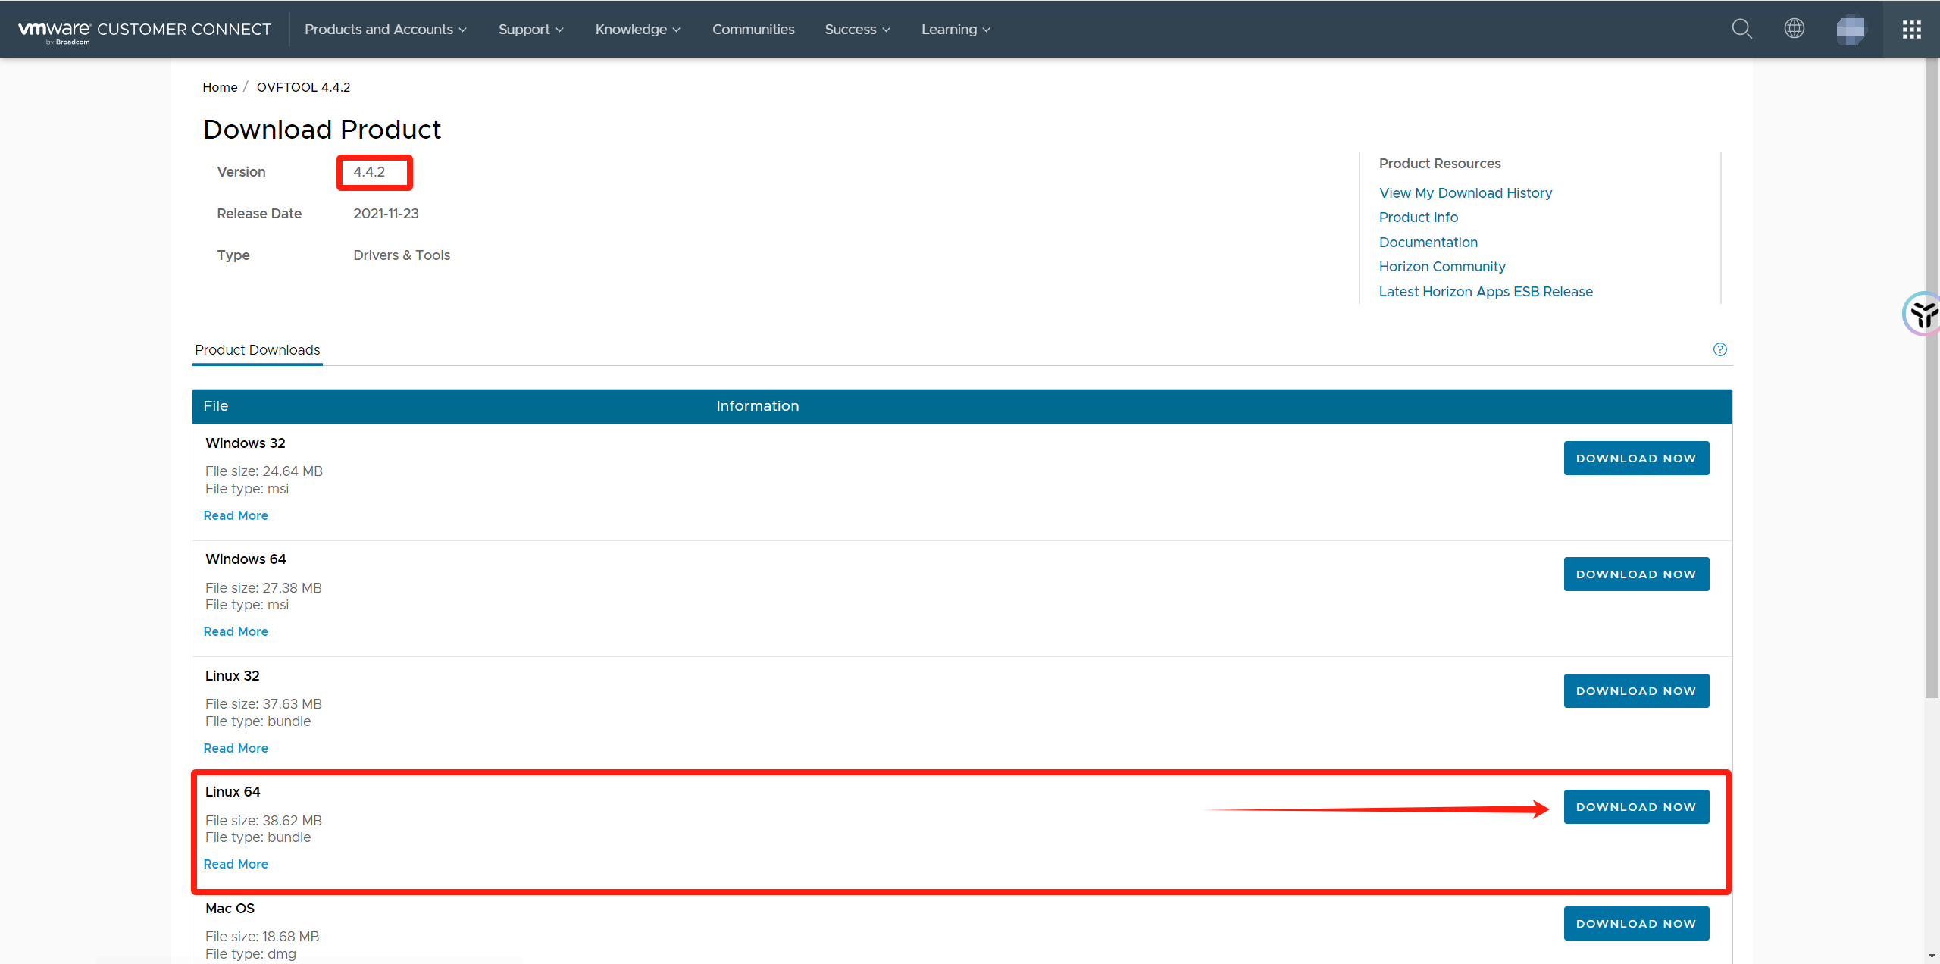Click the search magnifier icon
The height and width of the screenshot is (964, 1940).
(x=1741, y=29)
